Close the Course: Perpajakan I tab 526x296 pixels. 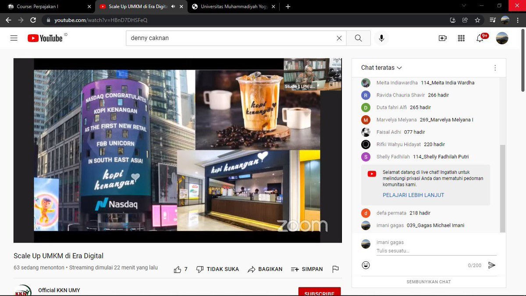[x=89, y=7]
